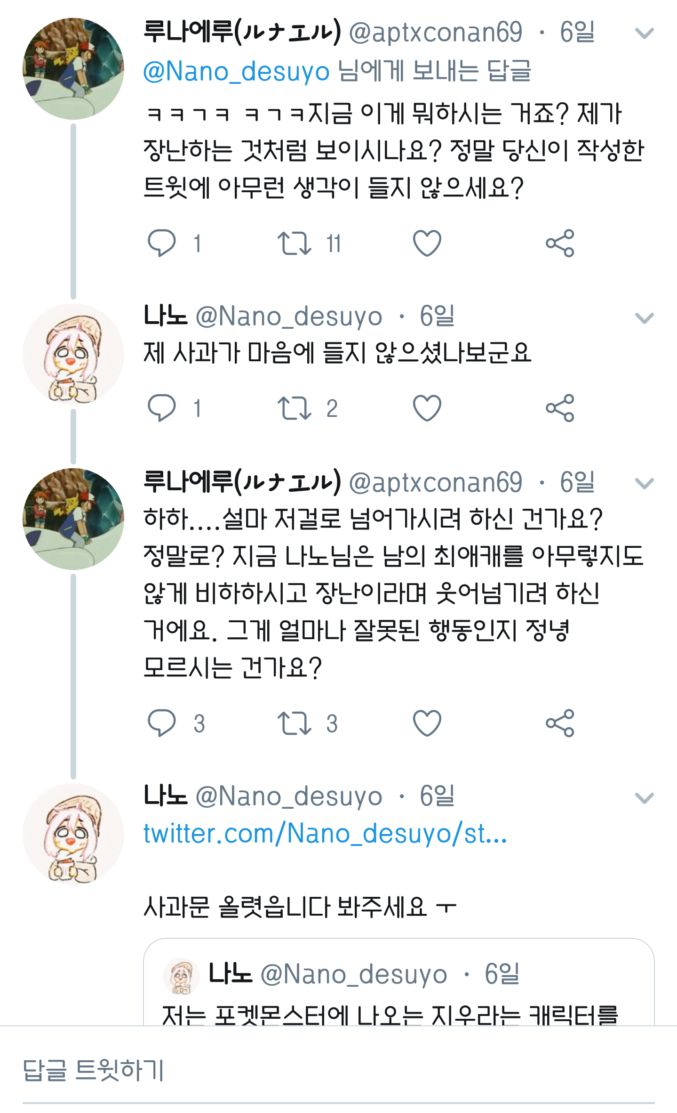Share the first tweet in thread

(x=560, y=243)
